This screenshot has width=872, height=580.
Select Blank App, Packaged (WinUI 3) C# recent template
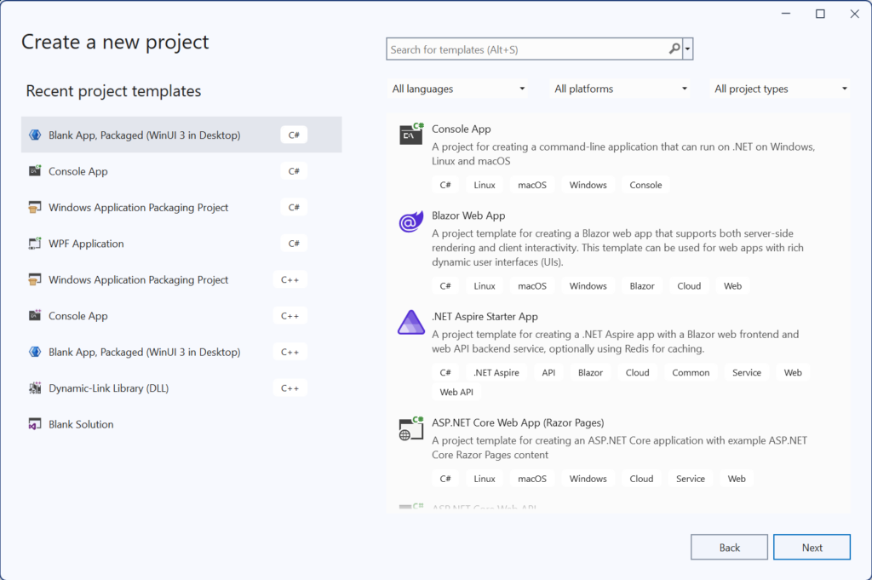click(x=181, y=135)
